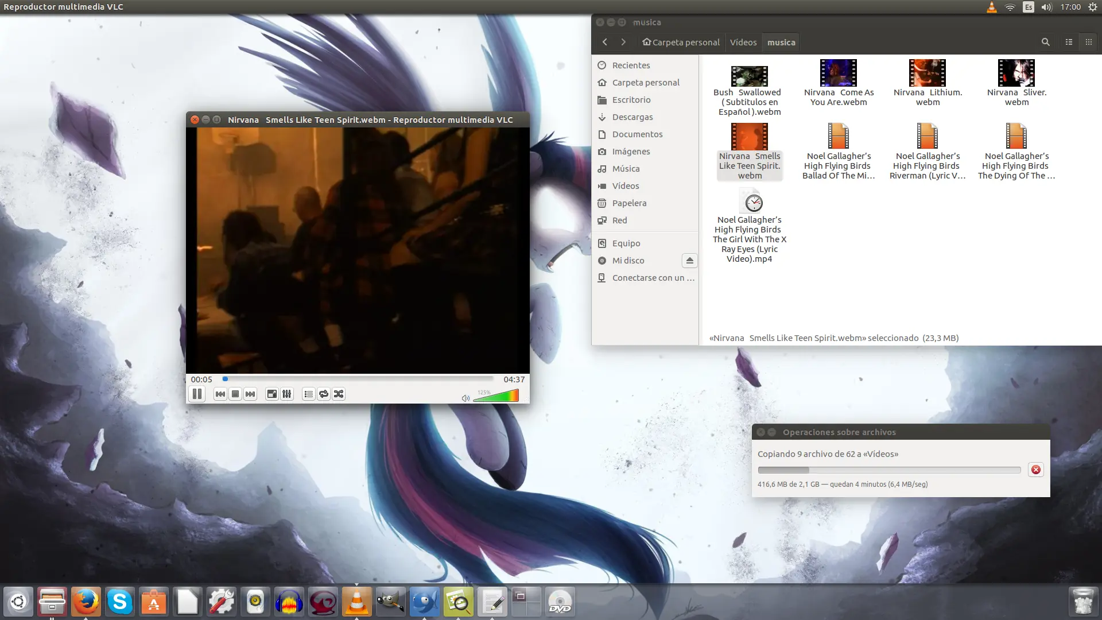Screen dimensions: 1102x620
Task: Show the VLC playlist
Action: (308, 394)
